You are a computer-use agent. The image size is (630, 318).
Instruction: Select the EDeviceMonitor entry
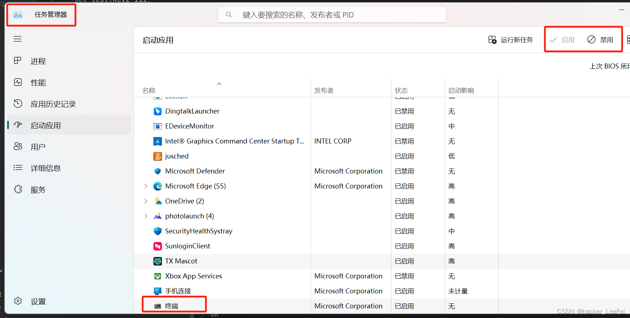[190, 126]
